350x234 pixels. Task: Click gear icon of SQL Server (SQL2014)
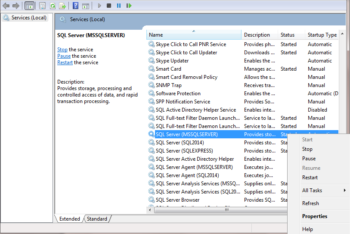(152, 142)
